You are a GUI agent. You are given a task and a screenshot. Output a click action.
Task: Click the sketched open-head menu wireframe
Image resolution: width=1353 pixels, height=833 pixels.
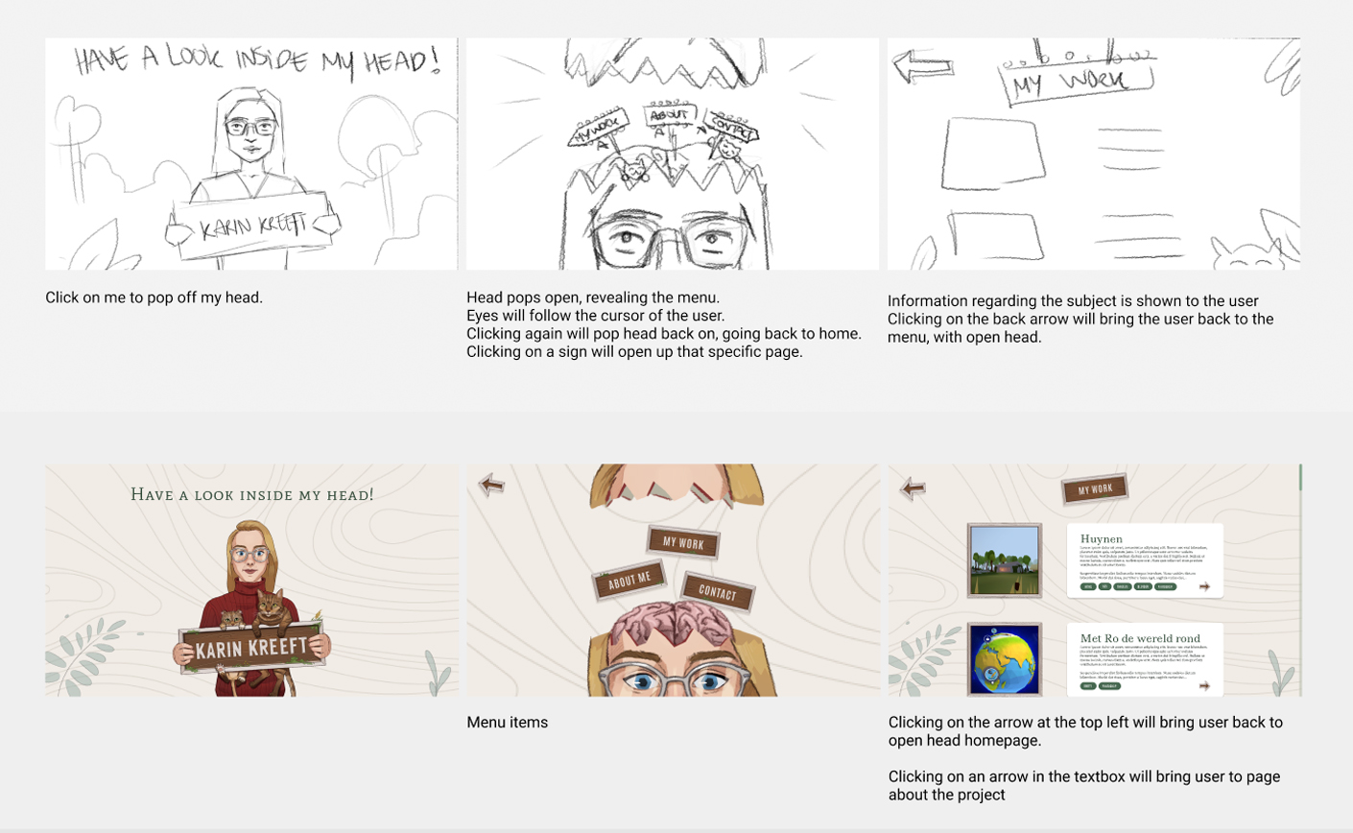point(673,155)
